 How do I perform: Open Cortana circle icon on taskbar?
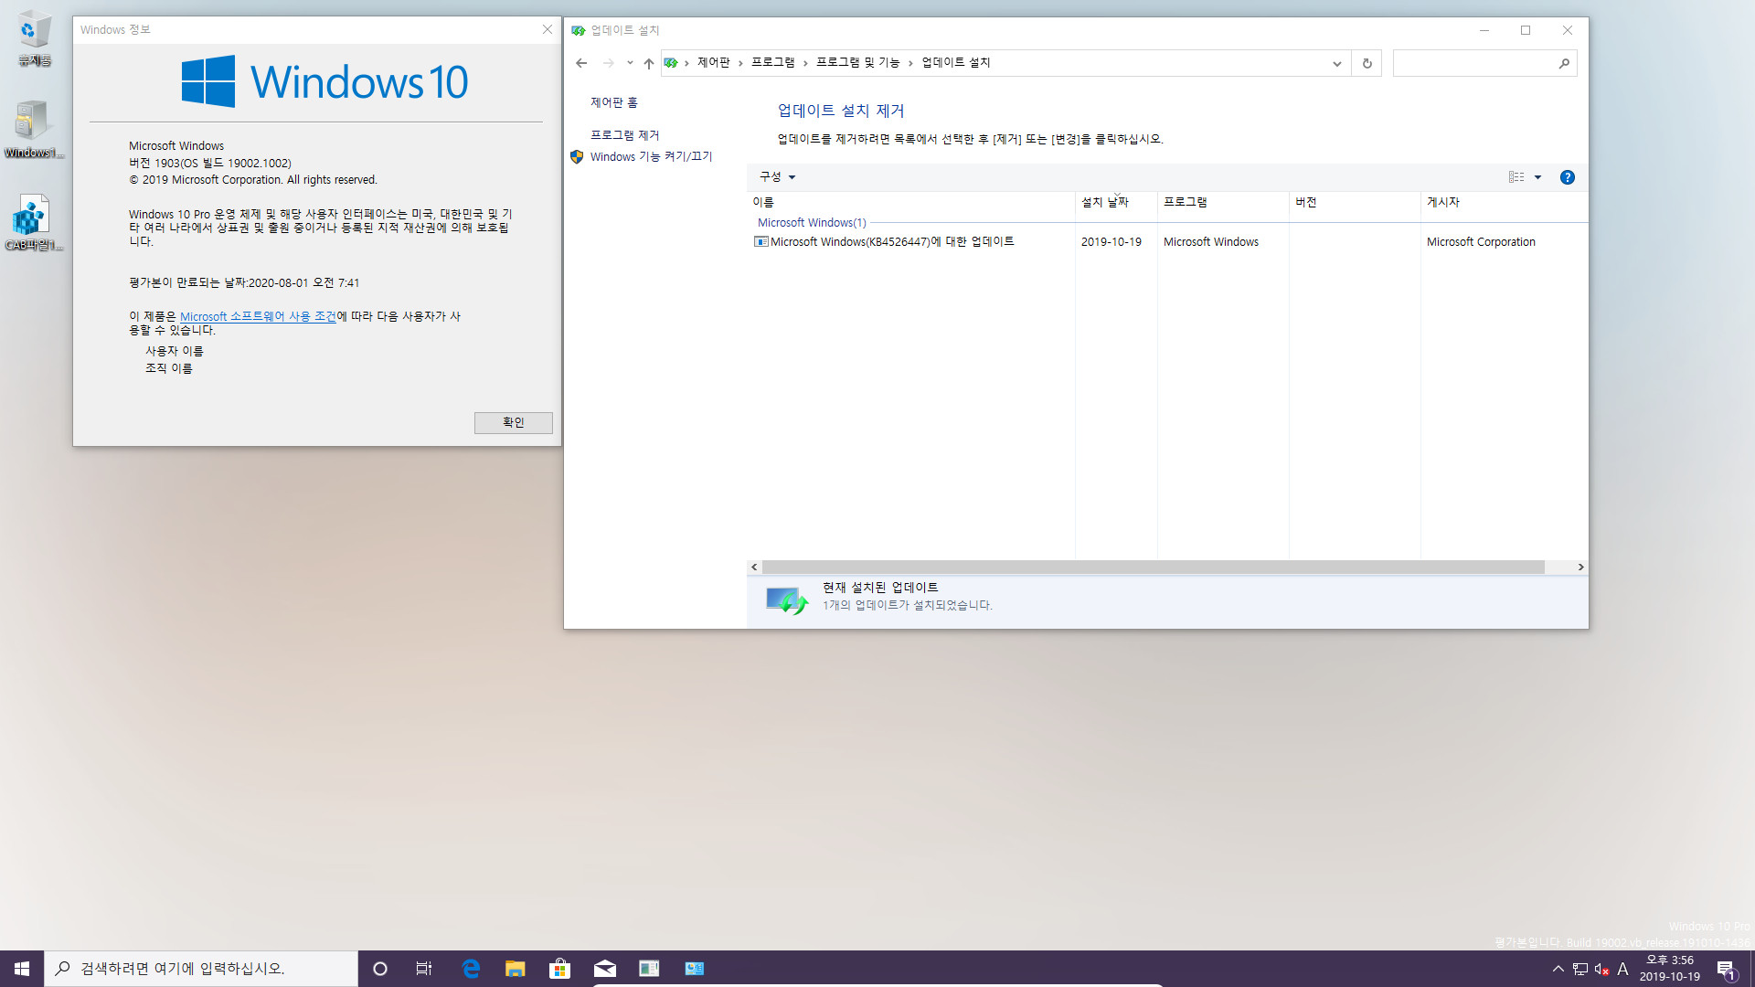(380, 969)
